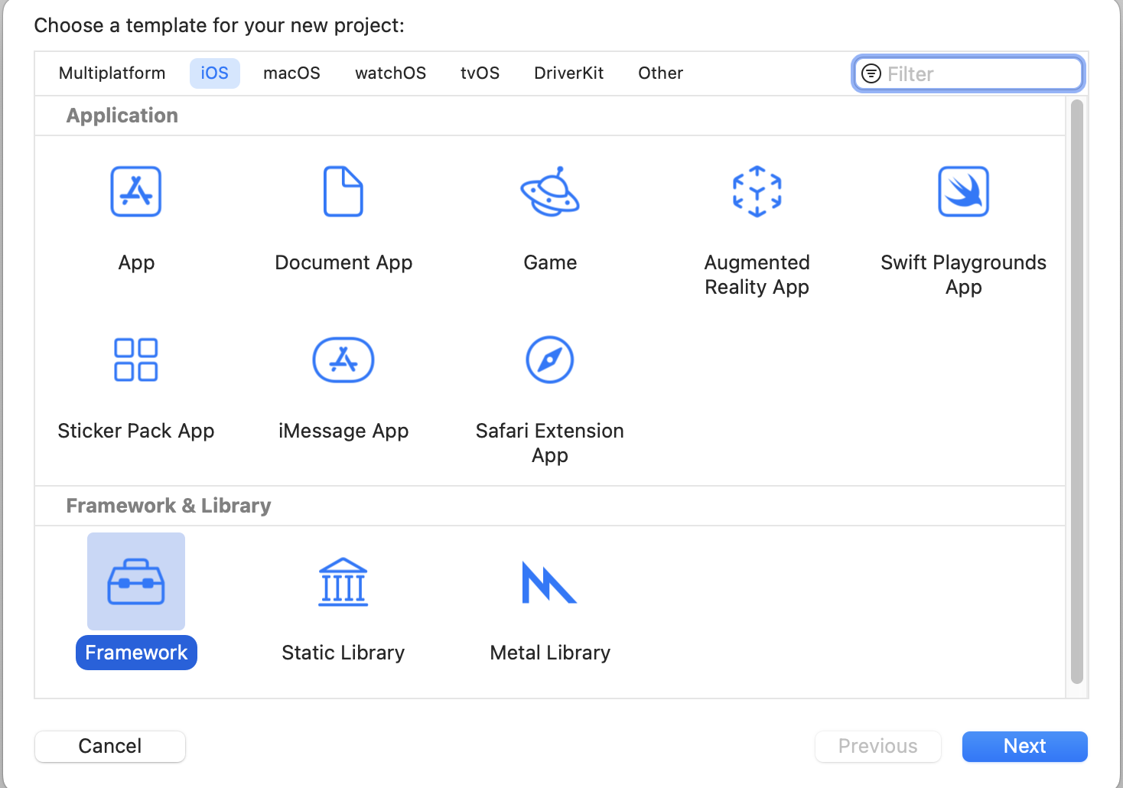The image size is (1123, 788).
Task: Click the "Game" template label
Action: pyautogui.click(x=550, y=262)
